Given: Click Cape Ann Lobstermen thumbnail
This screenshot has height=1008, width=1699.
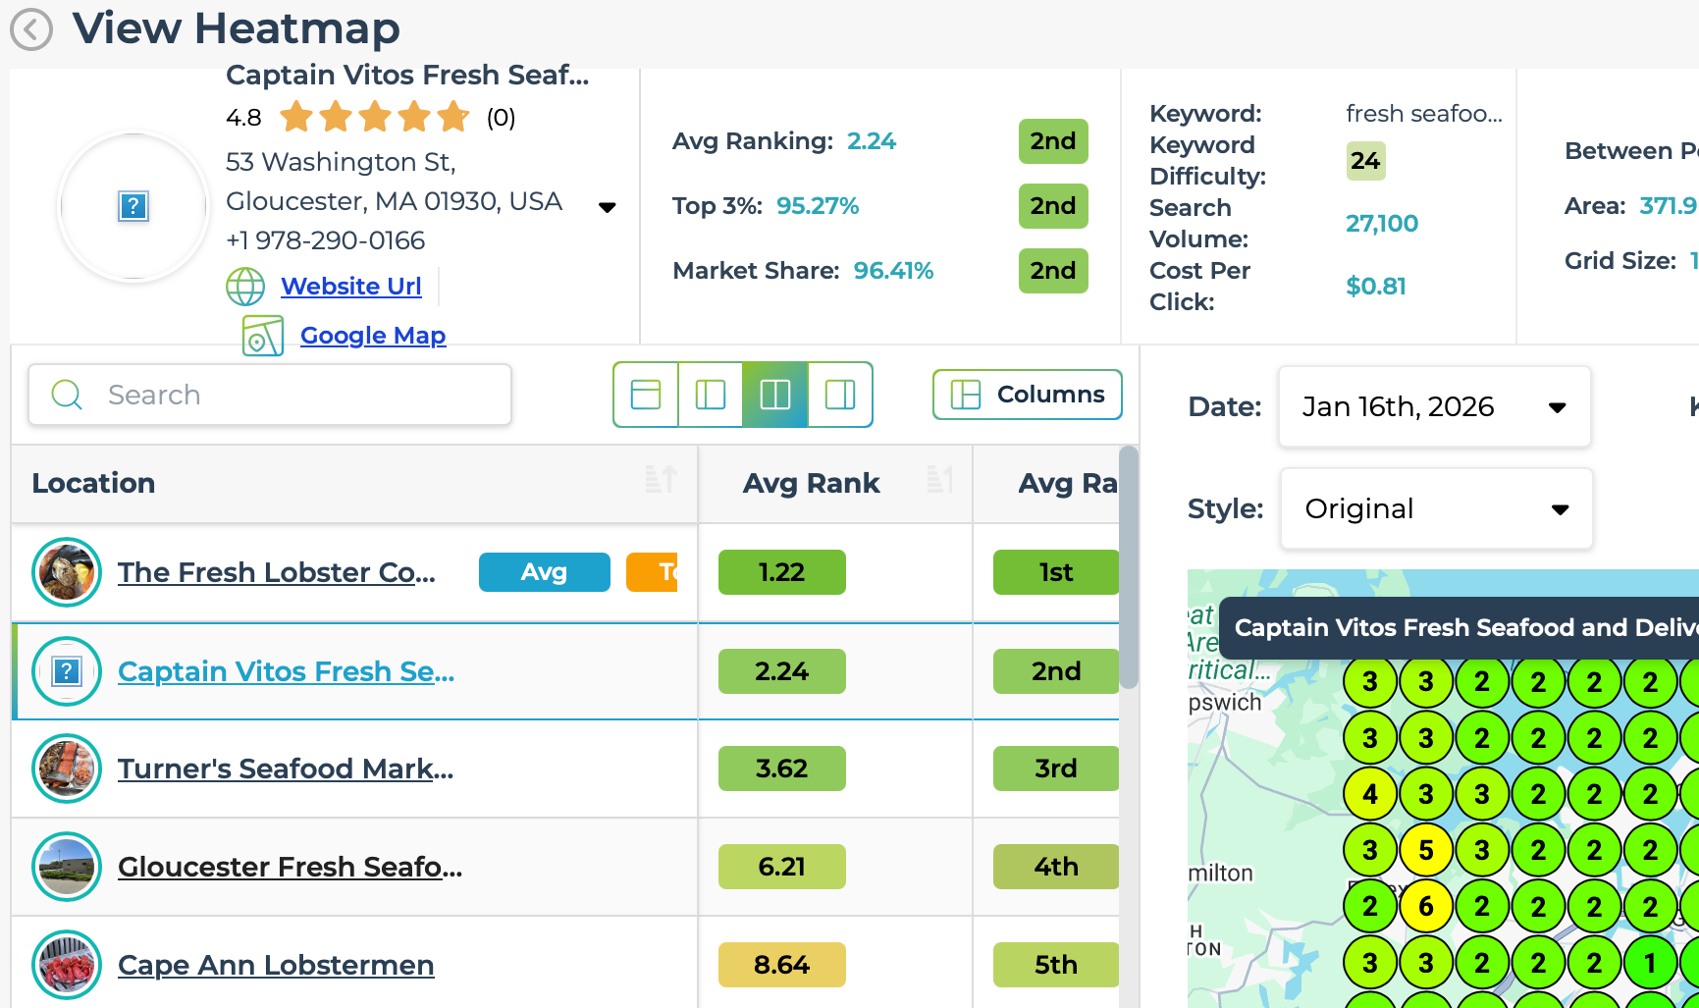Looking at the screenshot, I should (67, 965).
